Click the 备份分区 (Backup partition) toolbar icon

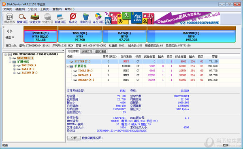point(98,19)
